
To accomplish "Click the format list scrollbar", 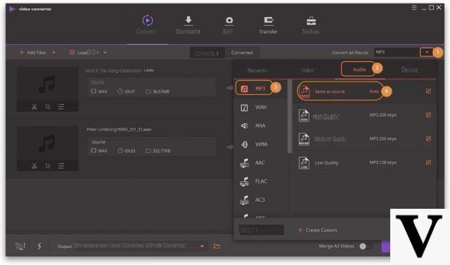I will coord(290,117).
